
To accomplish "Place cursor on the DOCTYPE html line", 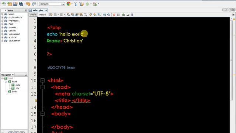I will point(61,68).
